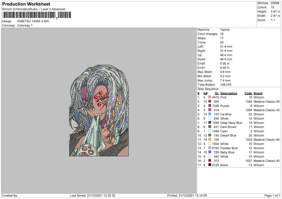Click the yellow swatch for code 1224

click(210, 139)
